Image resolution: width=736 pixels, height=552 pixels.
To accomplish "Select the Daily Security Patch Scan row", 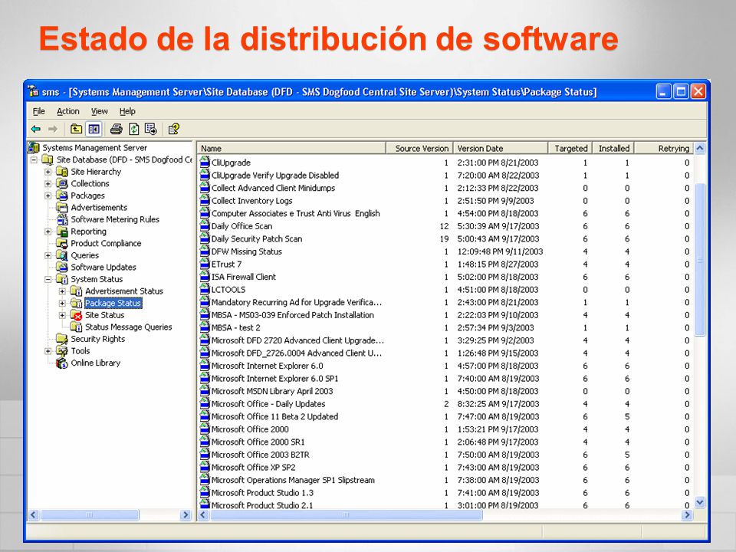I will [x=445, y=238].
